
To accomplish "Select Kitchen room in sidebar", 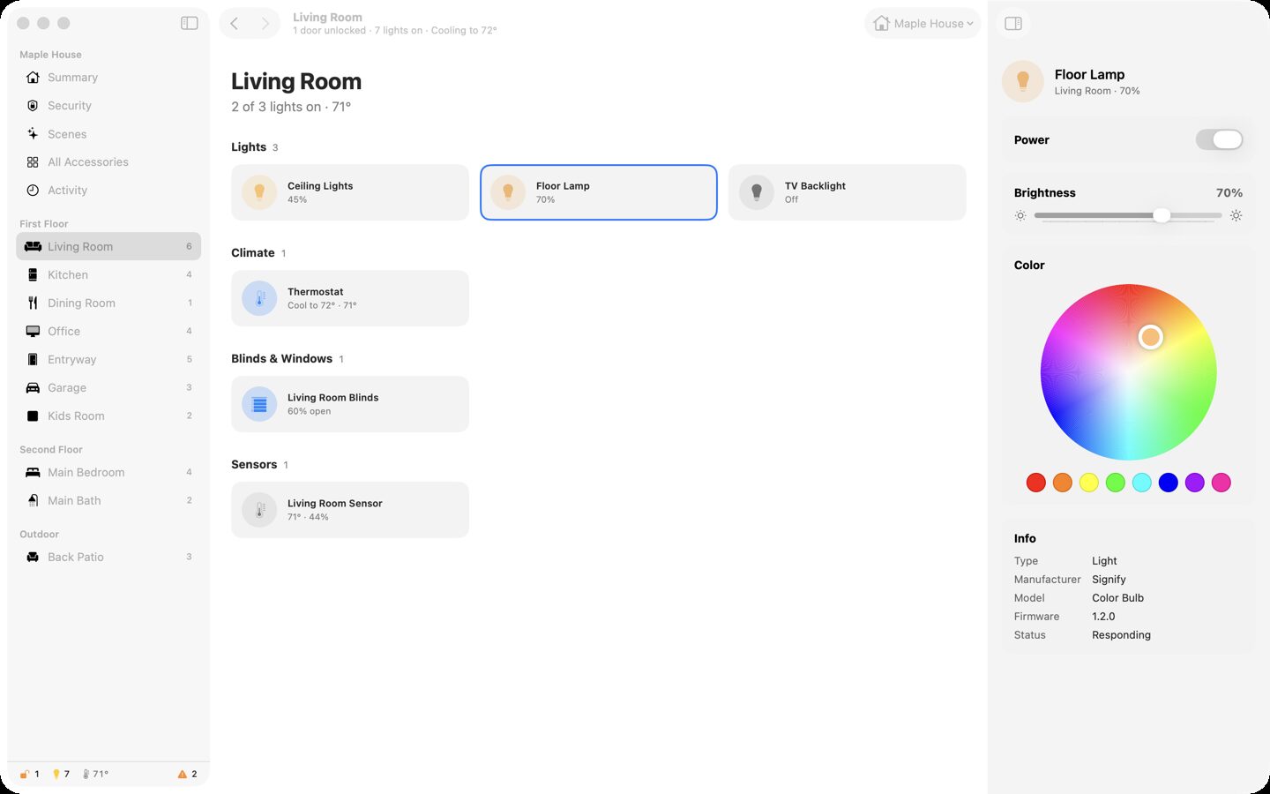I will pyautogui.click(x=108, y=275).
